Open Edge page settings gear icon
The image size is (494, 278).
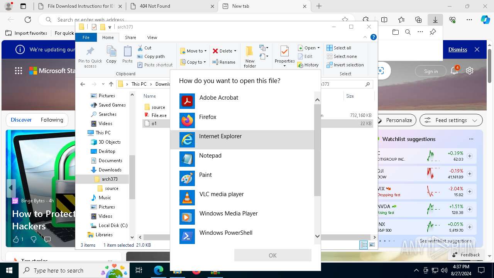pos(470,71)
